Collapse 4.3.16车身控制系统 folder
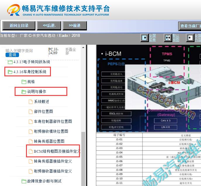This screenshot has width=201, height=186. (30, 72)
